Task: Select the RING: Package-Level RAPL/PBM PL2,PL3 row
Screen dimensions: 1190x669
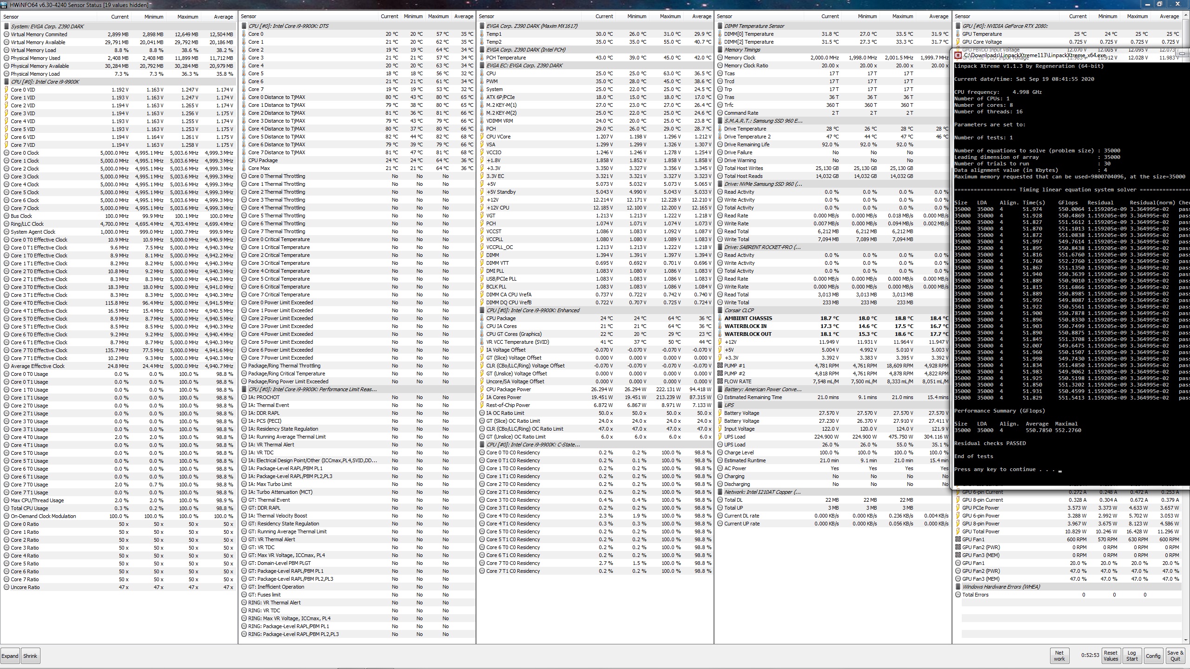Action: pos(357,634)
